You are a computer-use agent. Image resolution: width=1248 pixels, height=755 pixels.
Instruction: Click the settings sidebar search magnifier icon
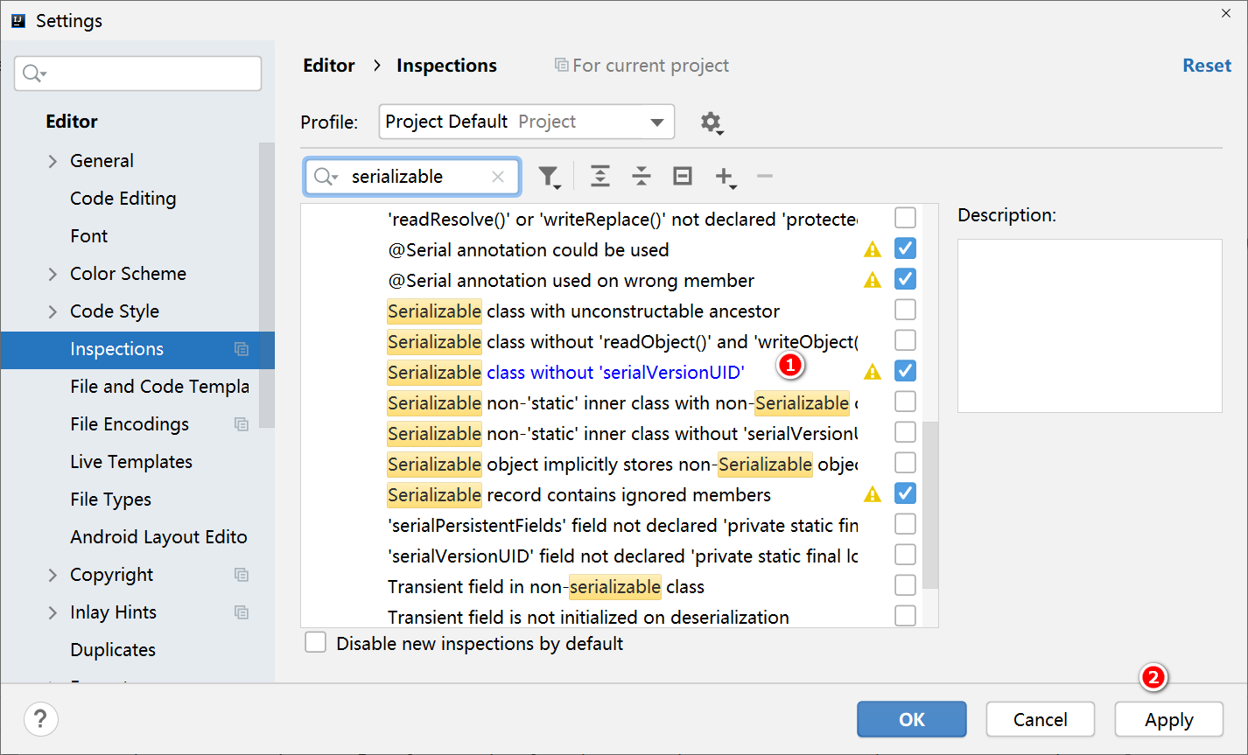(x=33, y=73)
